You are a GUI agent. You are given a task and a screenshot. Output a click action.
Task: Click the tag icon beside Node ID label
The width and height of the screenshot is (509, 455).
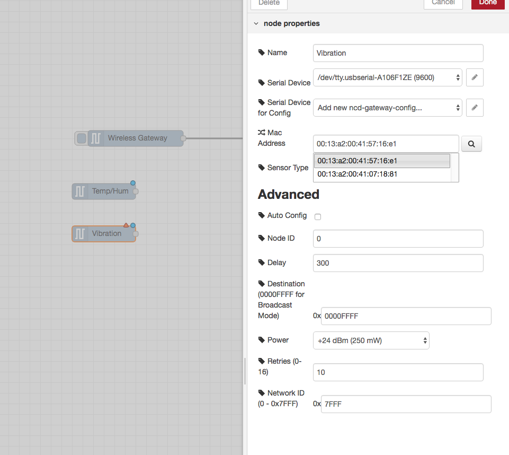(x=261, y=238)
